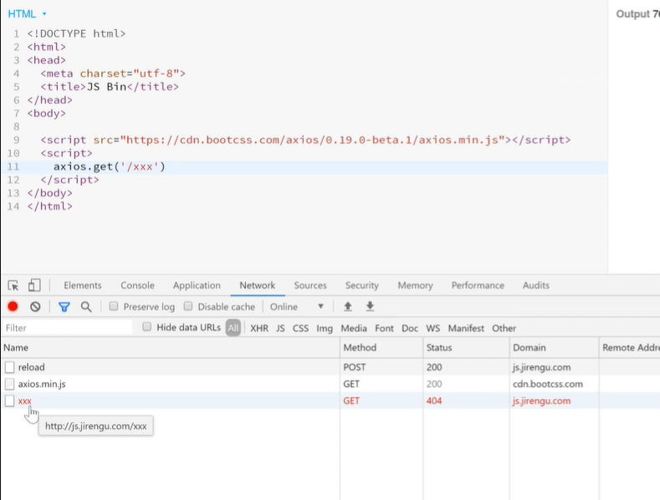Switch to the Console tab
The height and width of the screenshot is (500, 660).
tap(137, 285)
